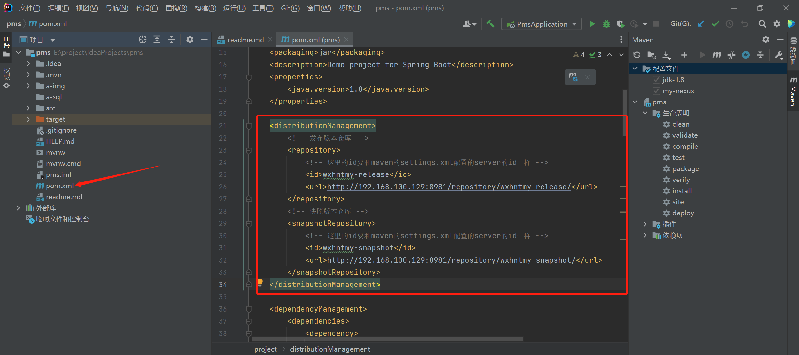Viewport: 799px width, 355px height.
Task: Open the 项目 view dropdown
Action: click(x=53, y=40)
